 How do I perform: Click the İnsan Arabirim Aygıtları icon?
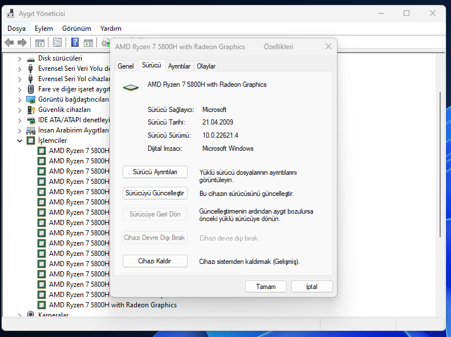click(x=31, y=130)
